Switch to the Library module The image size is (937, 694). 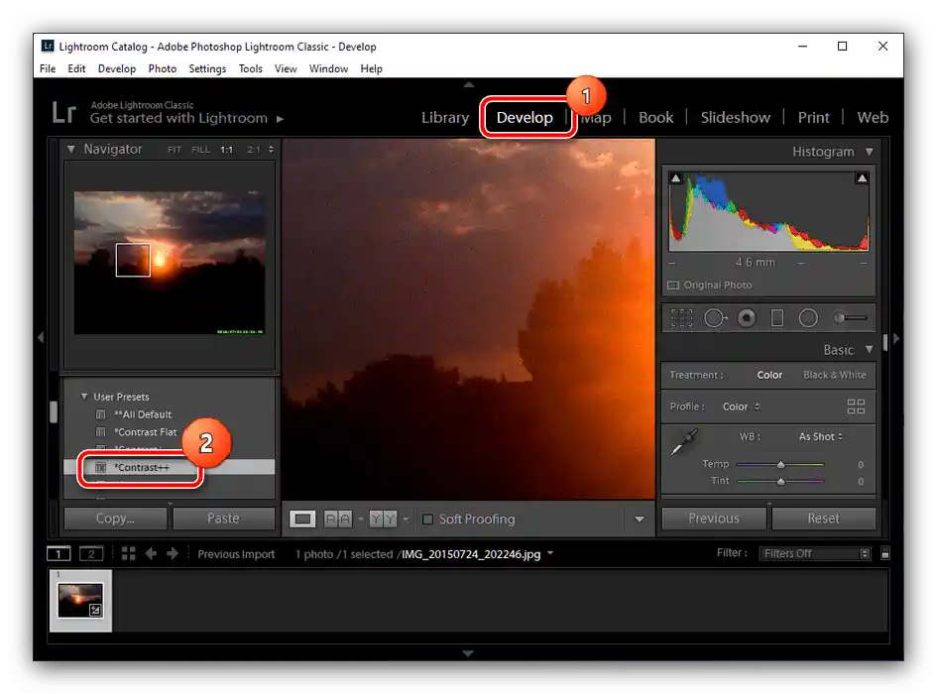pyautogui.click(x=445, y=117)
